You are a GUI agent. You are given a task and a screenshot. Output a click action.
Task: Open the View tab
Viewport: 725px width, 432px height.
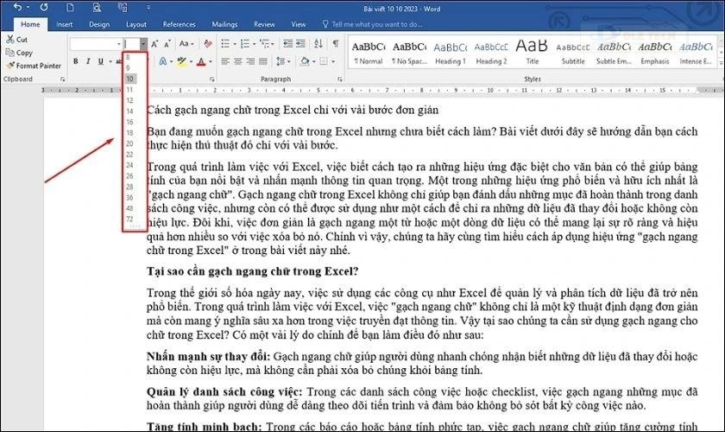[299, 24]
